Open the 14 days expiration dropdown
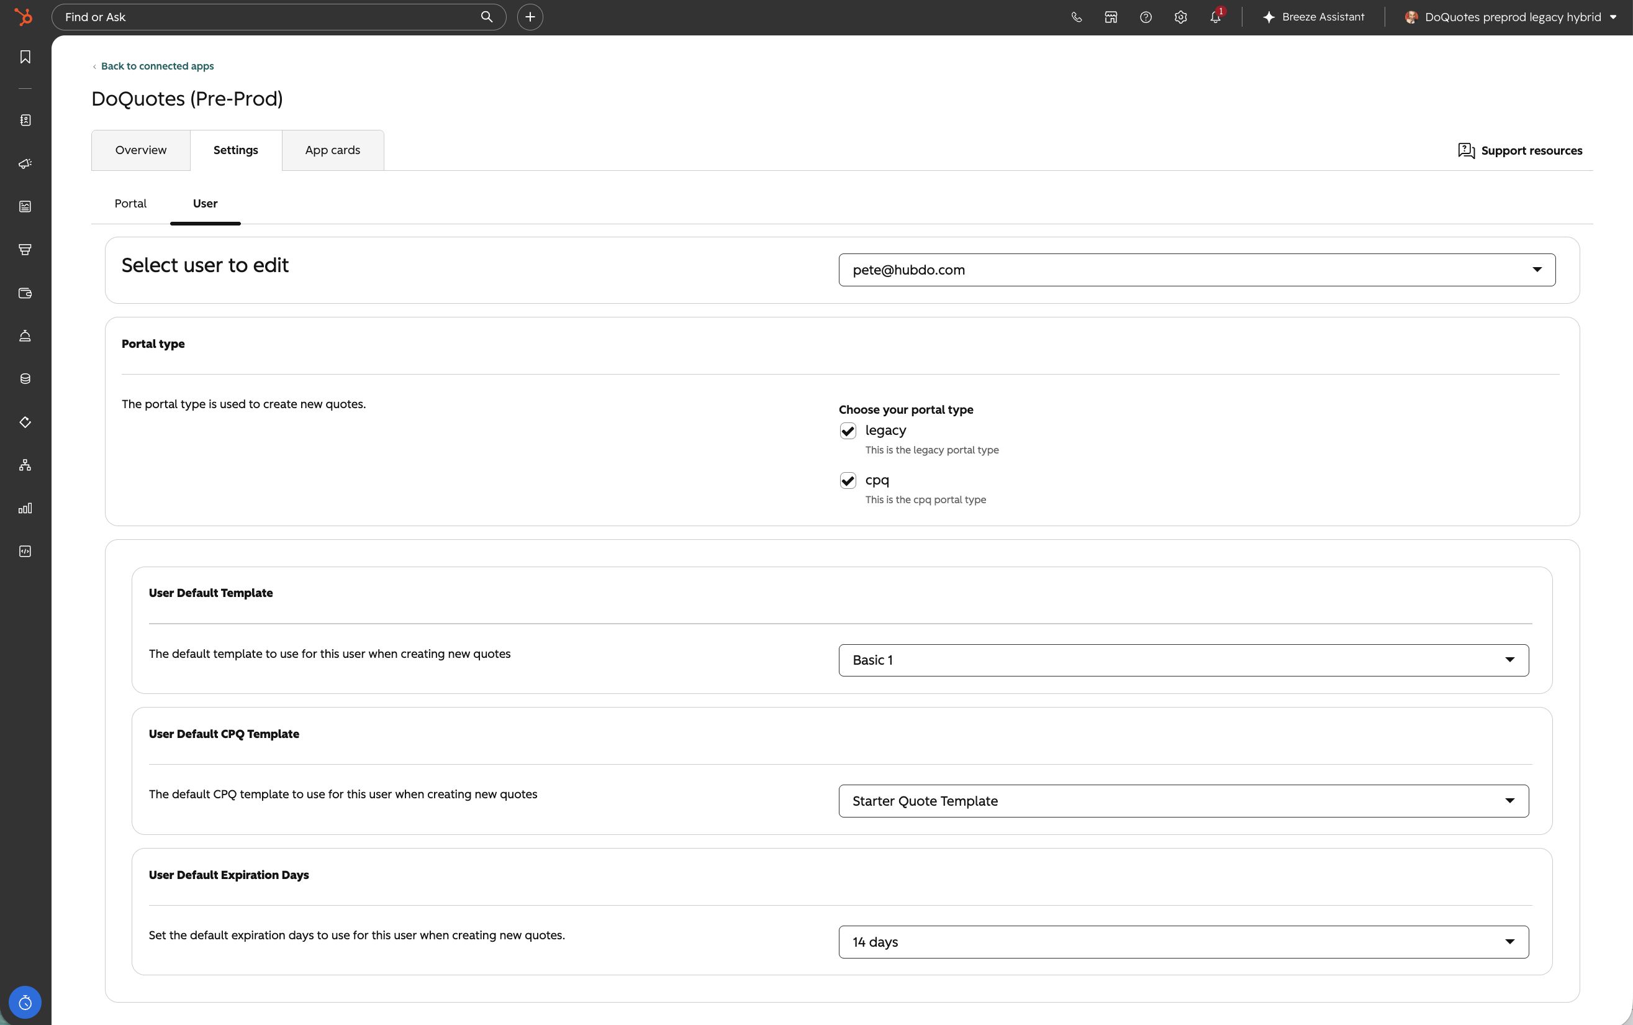The image size is (1633, 1025). point(1183,942)
